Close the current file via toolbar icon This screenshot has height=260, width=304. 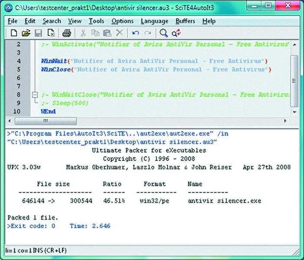point(51,33)
